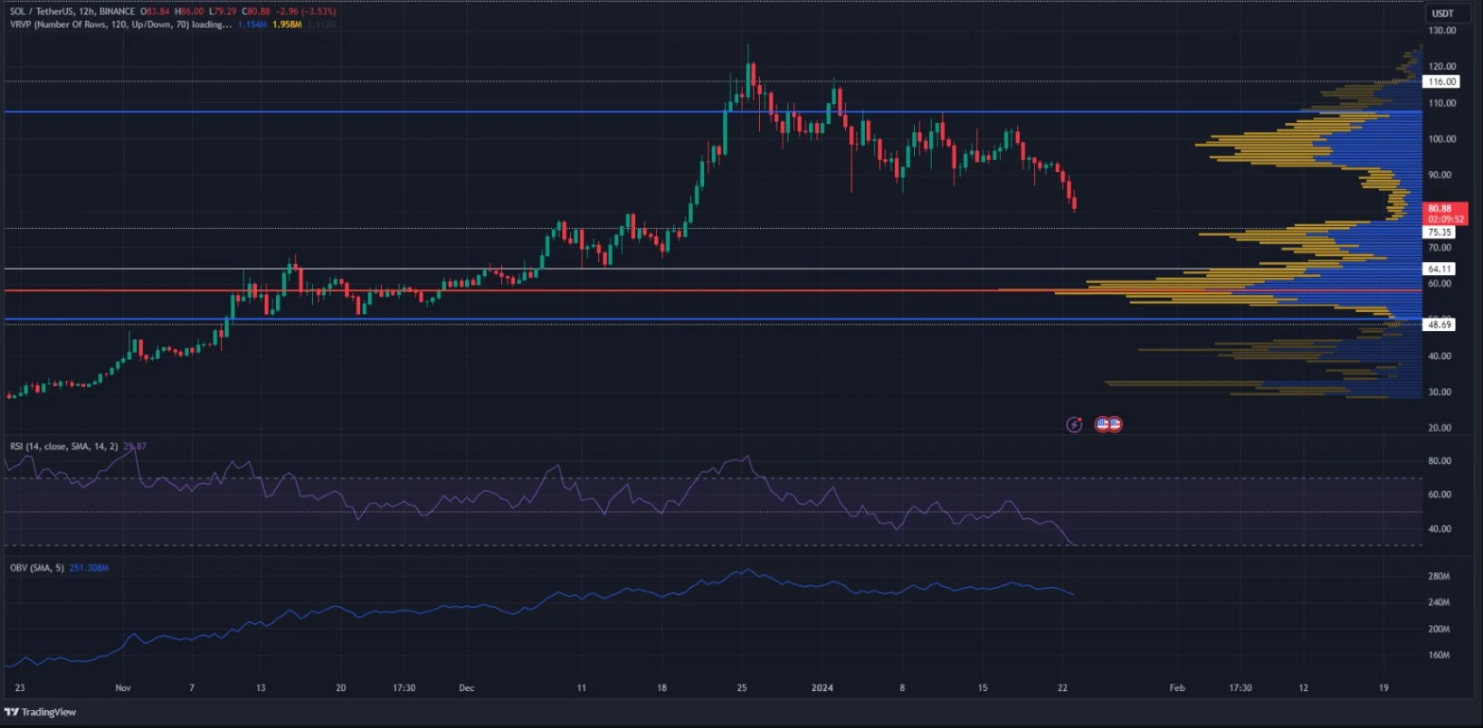Click the 90.00 price scale label
1483x728 pixels.
point(1440,175)
